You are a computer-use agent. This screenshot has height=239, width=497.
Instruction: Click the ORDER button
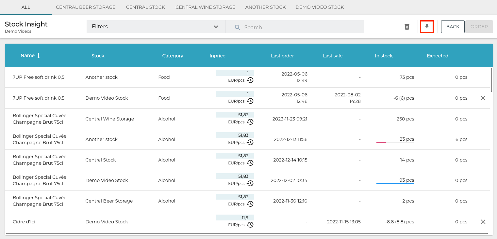[479, 27]
